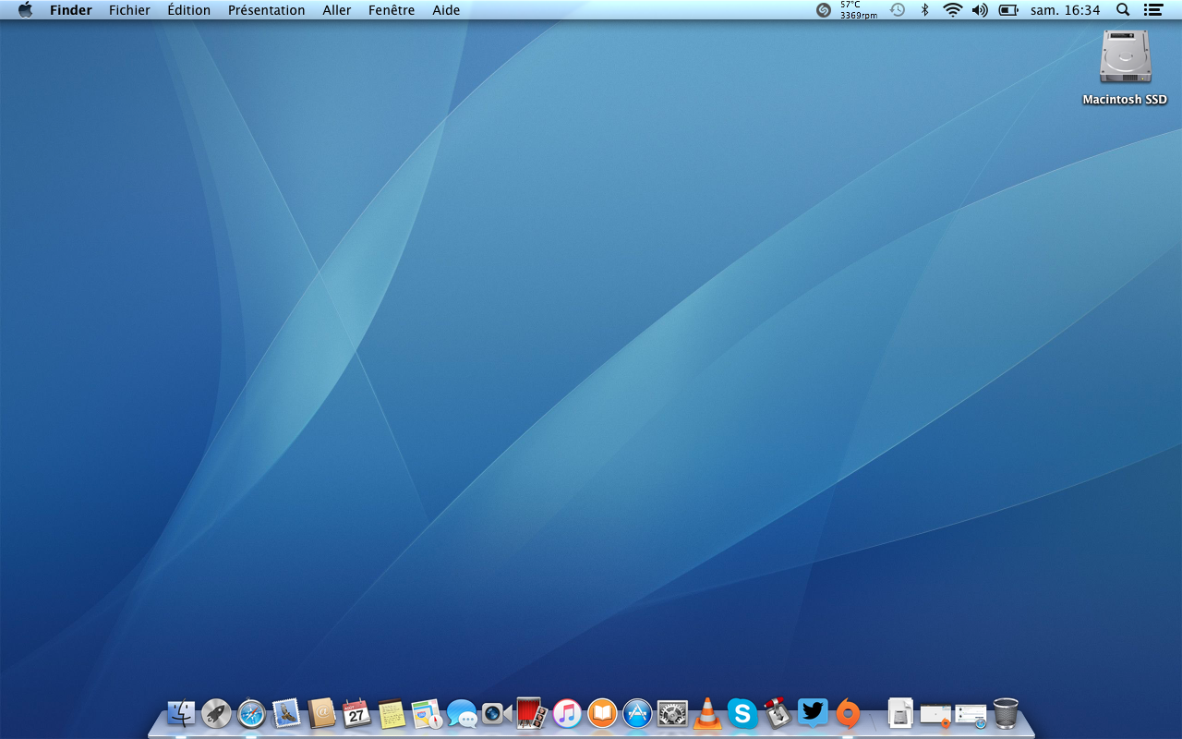Open the yellow Notes icon

392,713
